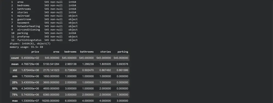This screenshot has height=103, width=273.
Task: Click 'bedrooms' in the info column list
Action: tap(23, 5)
